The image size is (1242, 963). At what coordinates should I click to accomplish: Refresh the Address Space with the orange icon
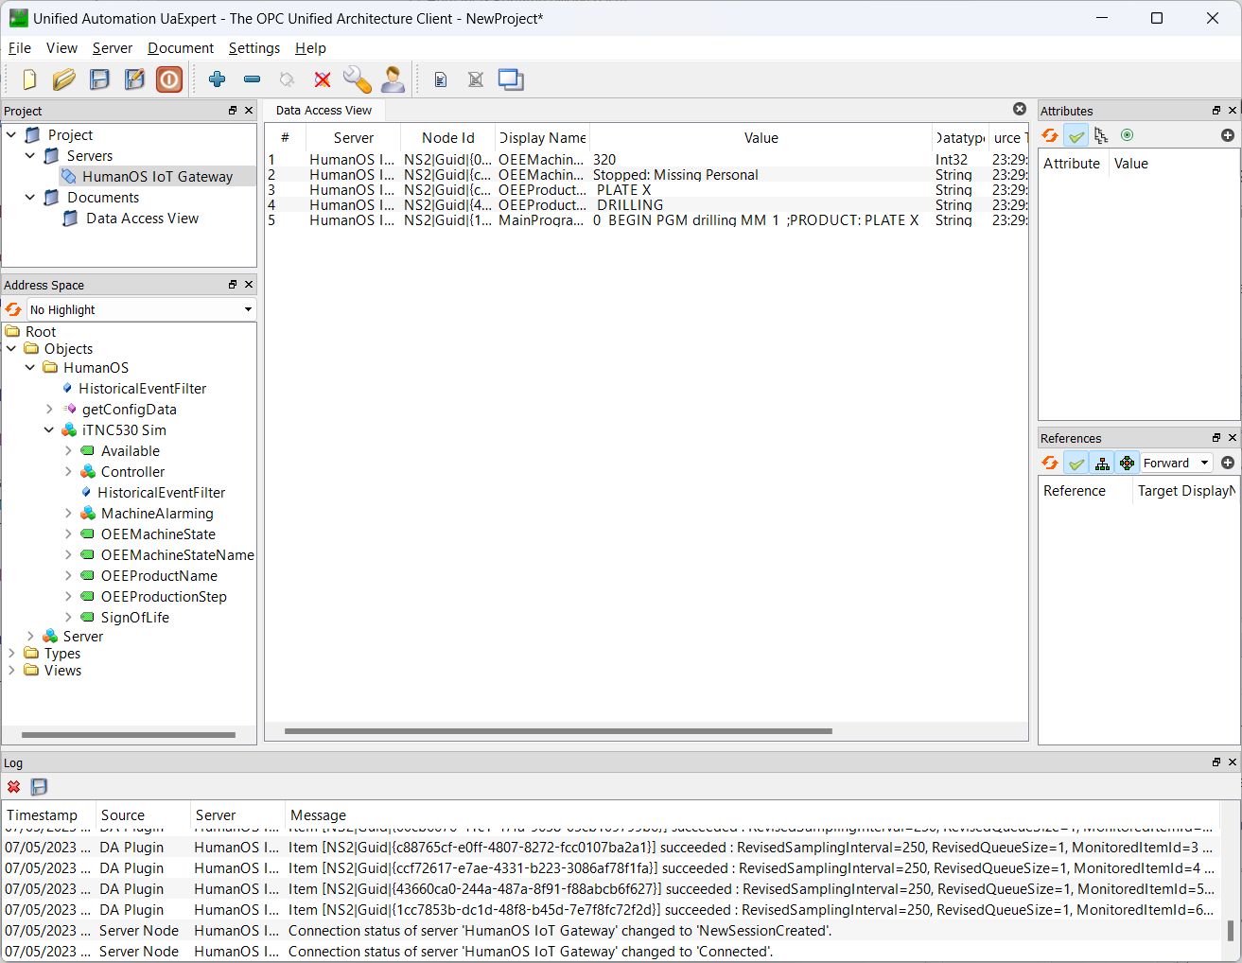point(13,309)
